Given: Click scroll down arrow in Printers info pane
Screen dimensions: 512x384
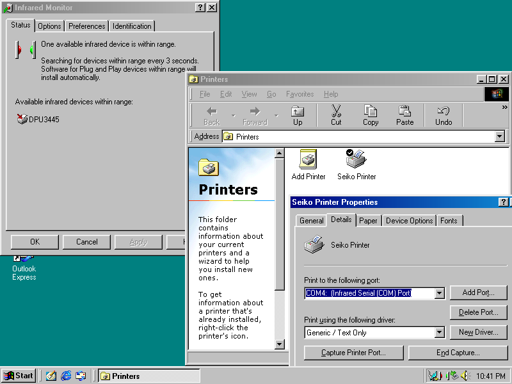Looking at the screenshot, I should point(280,344).
